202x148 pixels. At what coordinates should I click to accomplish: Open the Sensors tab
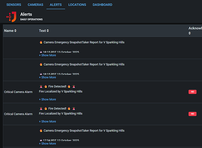14,5
